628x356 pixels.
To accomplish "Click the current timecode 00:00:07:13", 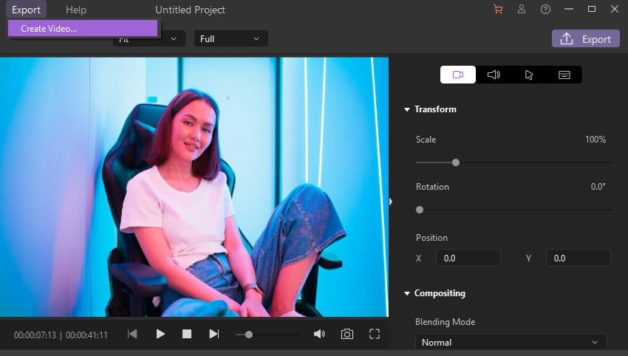I will tap(35, 335).
